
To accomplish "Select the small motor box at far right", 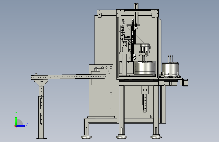I will click(185, 83).
